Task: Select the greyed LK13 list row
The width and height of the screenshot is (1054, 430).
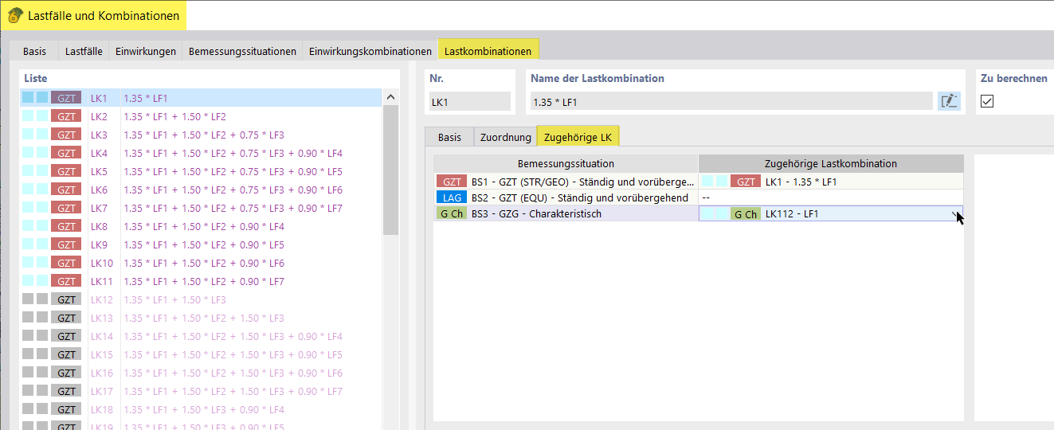Action: [x=201, y=318]
